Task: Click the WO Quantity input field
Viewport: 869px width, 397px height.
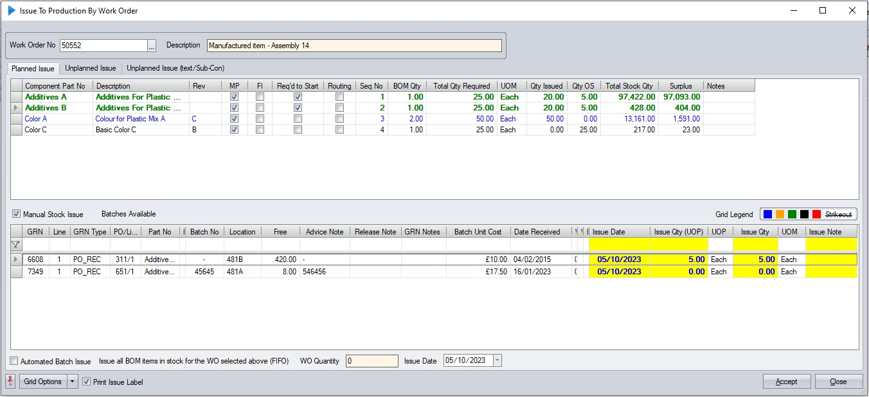Action: tap(372, 361)
